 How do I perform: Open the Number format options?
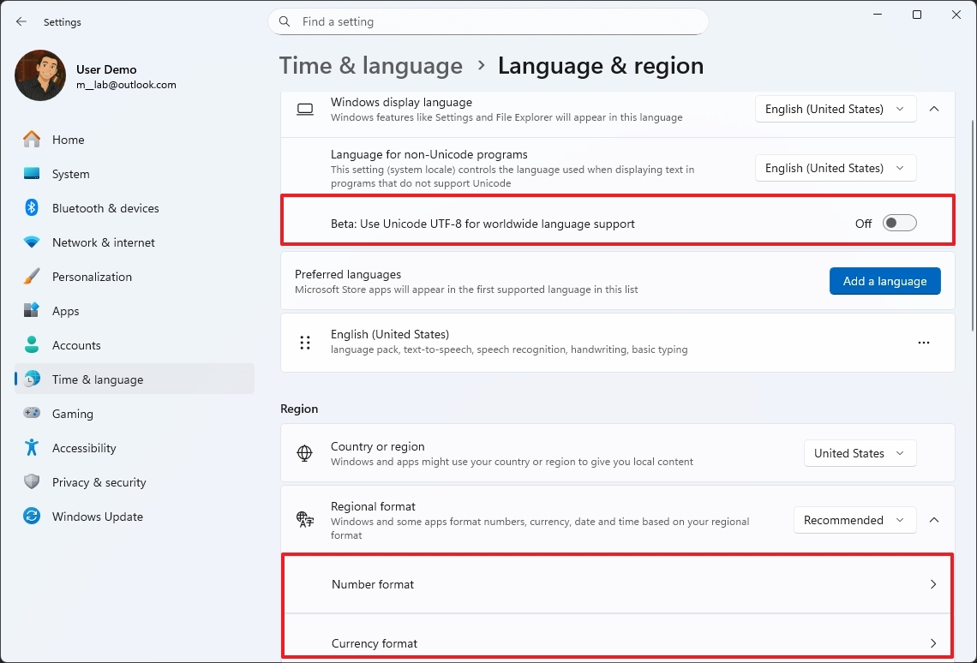click(617, 584)
